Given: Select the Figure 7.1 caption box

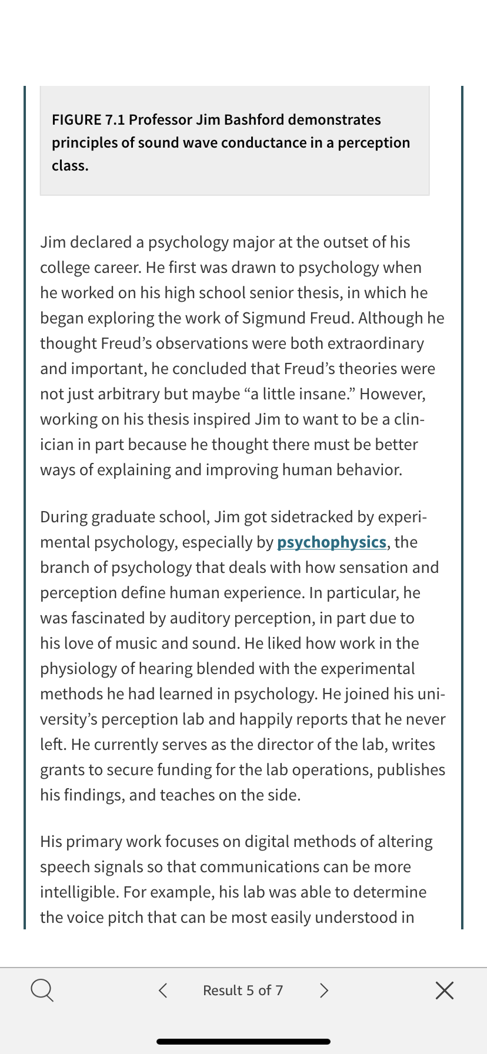Looking at the screenshot, I should [235, 141].
